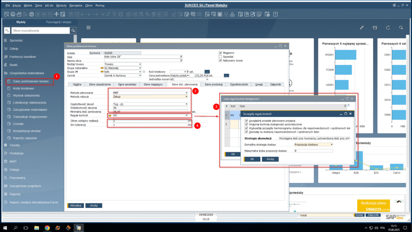Uncheck Zezwalaj na dostawę niepotwierdzonych ilości
Screen dimensions: 412x232
point(246,132)
